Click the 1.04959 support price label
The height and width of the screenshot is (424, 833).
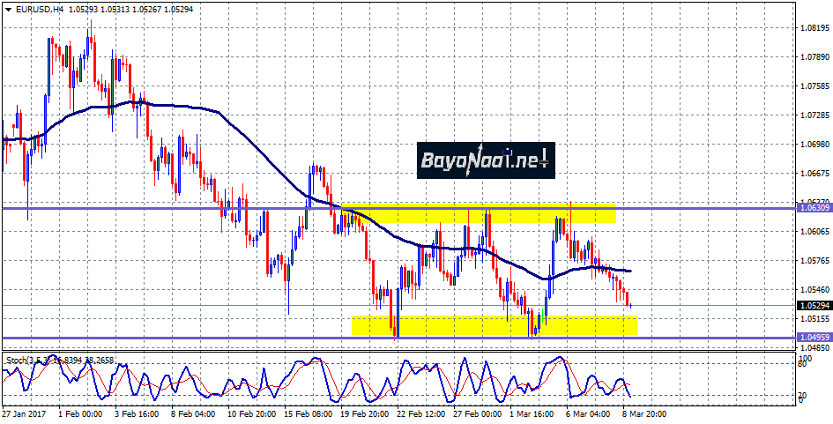(814, 338)
